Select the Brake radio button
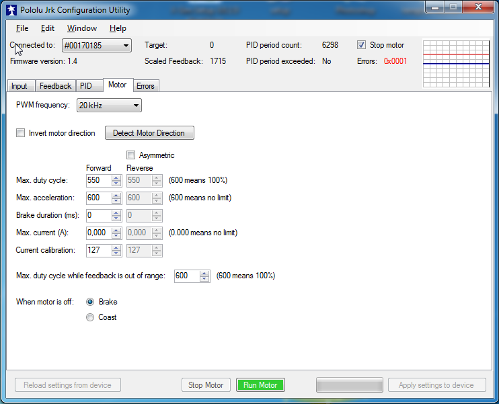 (90, 302)
